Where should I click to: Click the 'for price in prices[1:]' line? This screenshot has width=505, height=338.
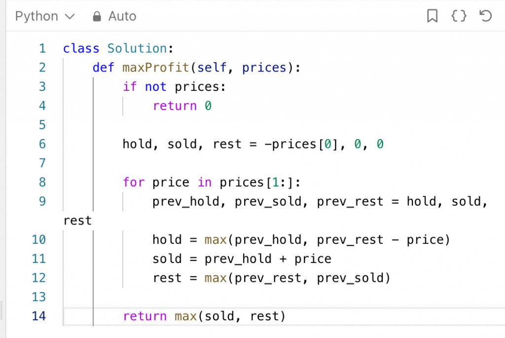click(x=212, y=183)
